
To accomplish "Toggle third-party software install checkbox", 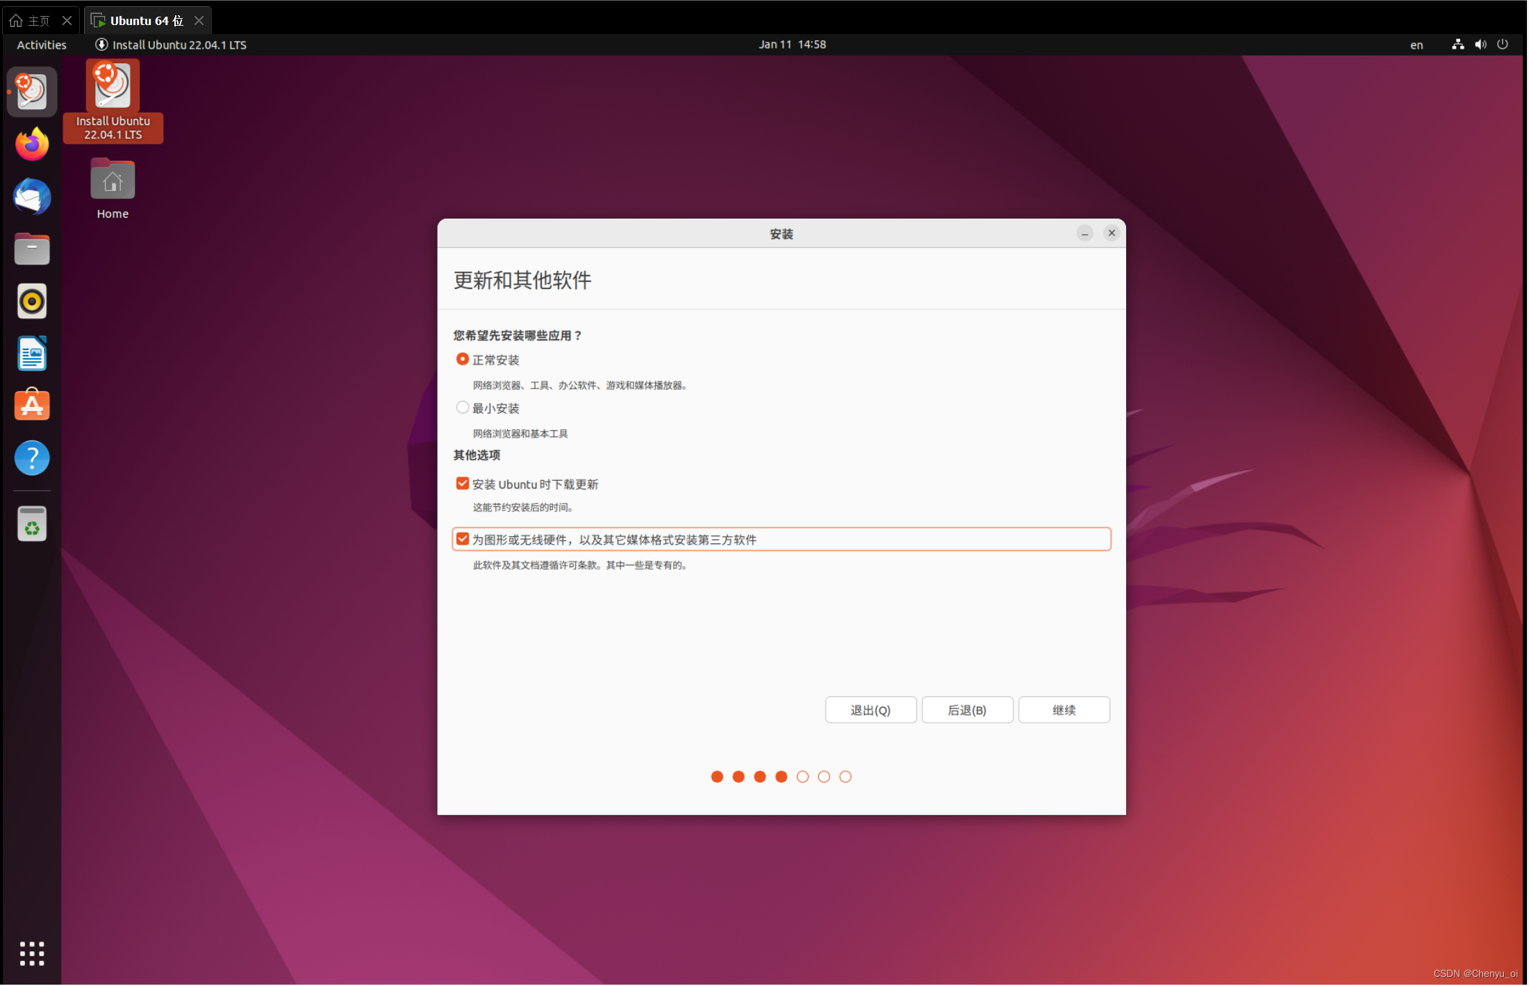I will pyautogui.click(x=463, y=539).
